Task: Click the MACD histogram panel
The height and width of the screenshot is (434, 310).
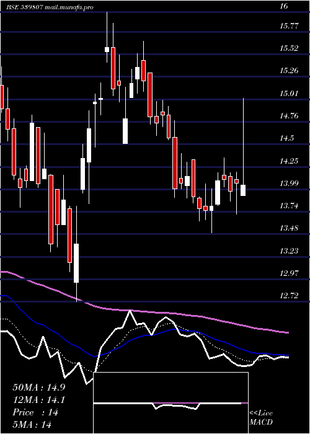Action: 170,403
